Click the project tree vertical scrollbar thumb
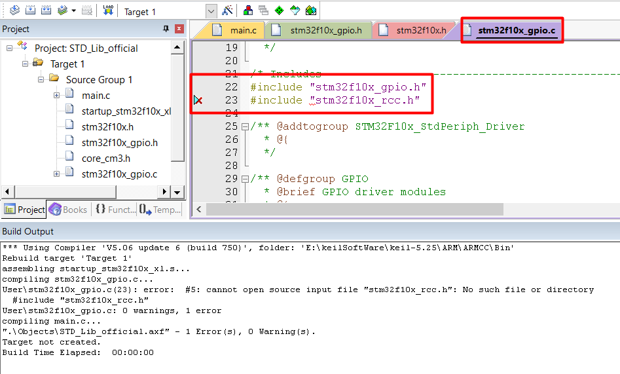 [177, 108]
